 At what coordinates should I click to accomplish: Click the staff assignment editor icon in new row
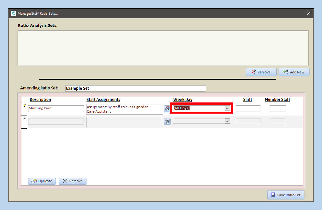(167, 121)
